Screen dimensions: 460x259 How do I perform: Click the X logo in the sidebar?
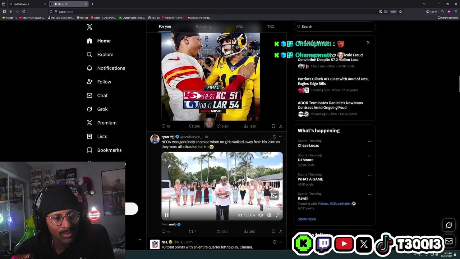click(89, 27)
